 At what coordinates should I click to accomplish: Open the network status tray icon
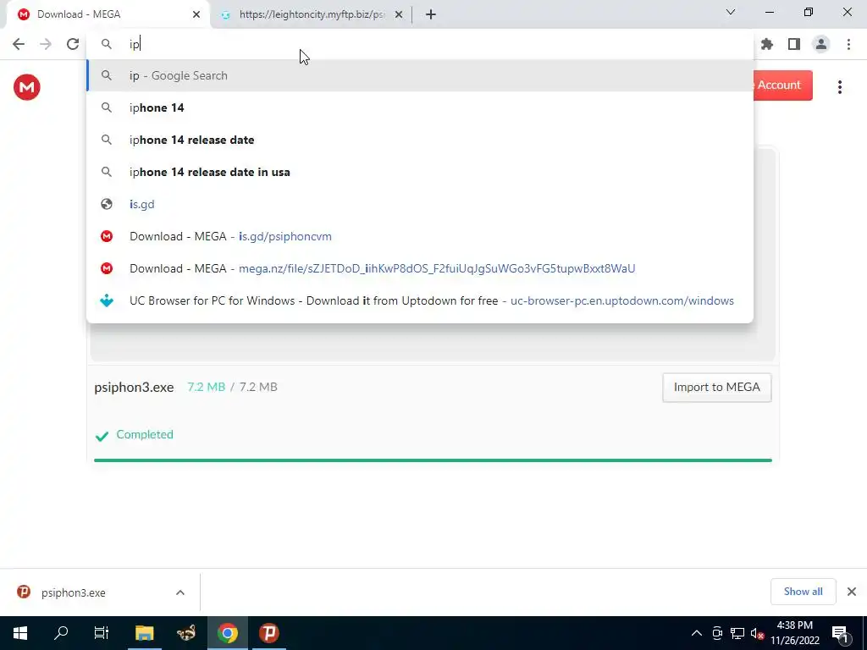[737, 633]
